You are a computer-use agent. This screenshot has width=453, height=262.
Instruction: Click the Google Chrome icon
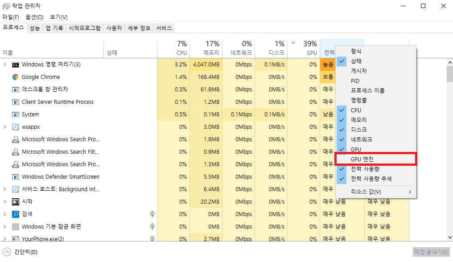click(x=15, y=77)
